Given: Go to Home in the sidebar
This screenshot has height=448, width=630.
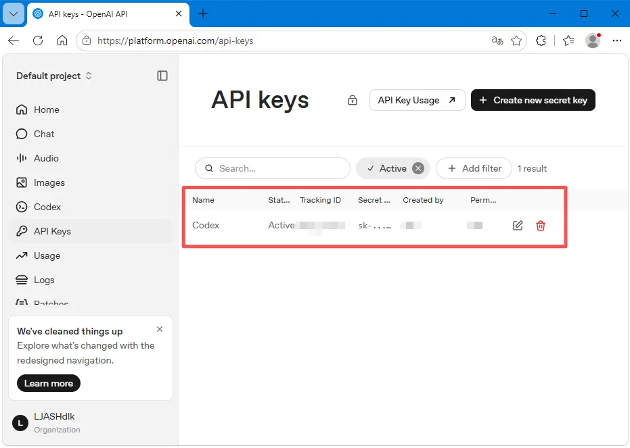Looking at the screenshot, I should [x=91, y=109].
